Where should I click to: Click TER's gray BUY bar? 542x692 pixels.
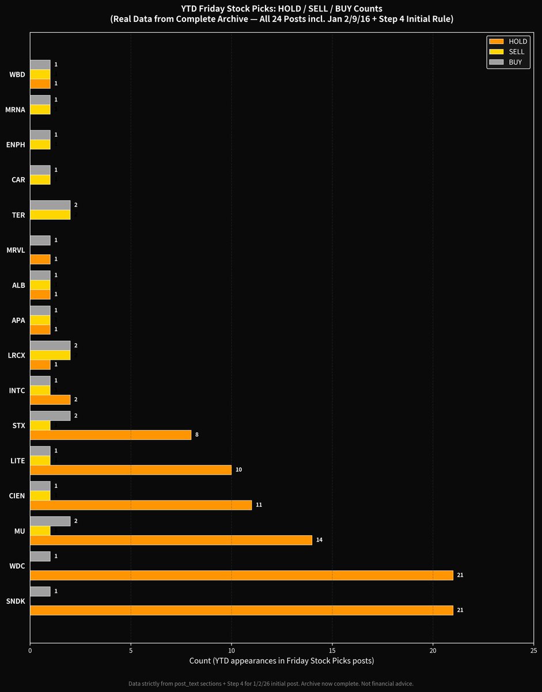point(50,205)
